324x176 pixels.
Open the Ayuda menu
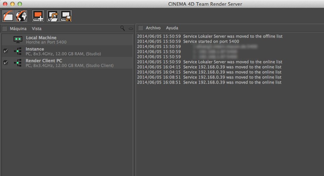coord(172,28)
